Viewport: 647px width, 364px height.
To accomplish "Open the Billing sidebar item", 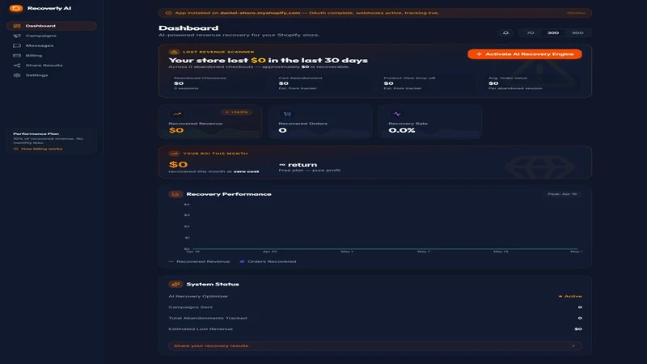I will [x=52, y=55].
